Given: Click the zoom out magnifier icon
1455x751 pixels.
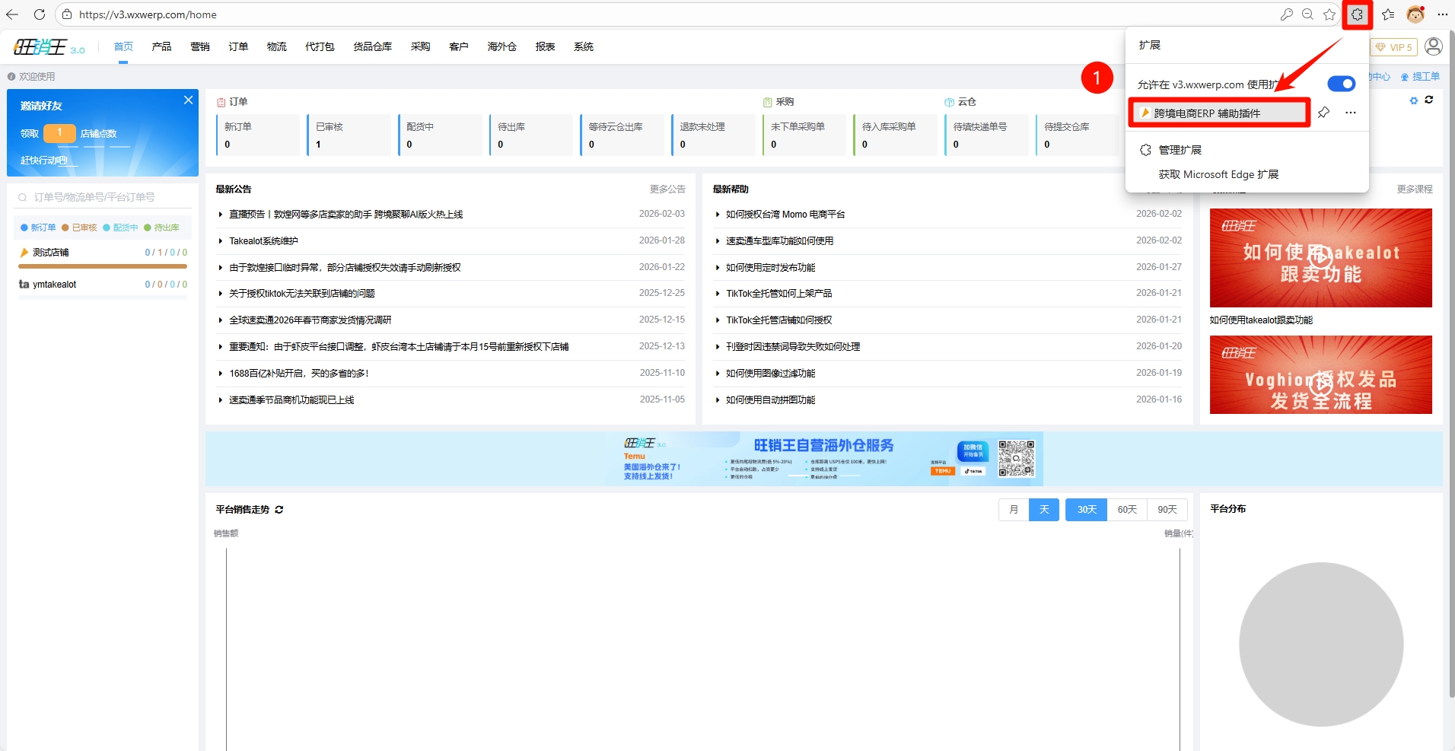Looking at the screenshot, I should pyautogui.click(x=1307, y=14).
